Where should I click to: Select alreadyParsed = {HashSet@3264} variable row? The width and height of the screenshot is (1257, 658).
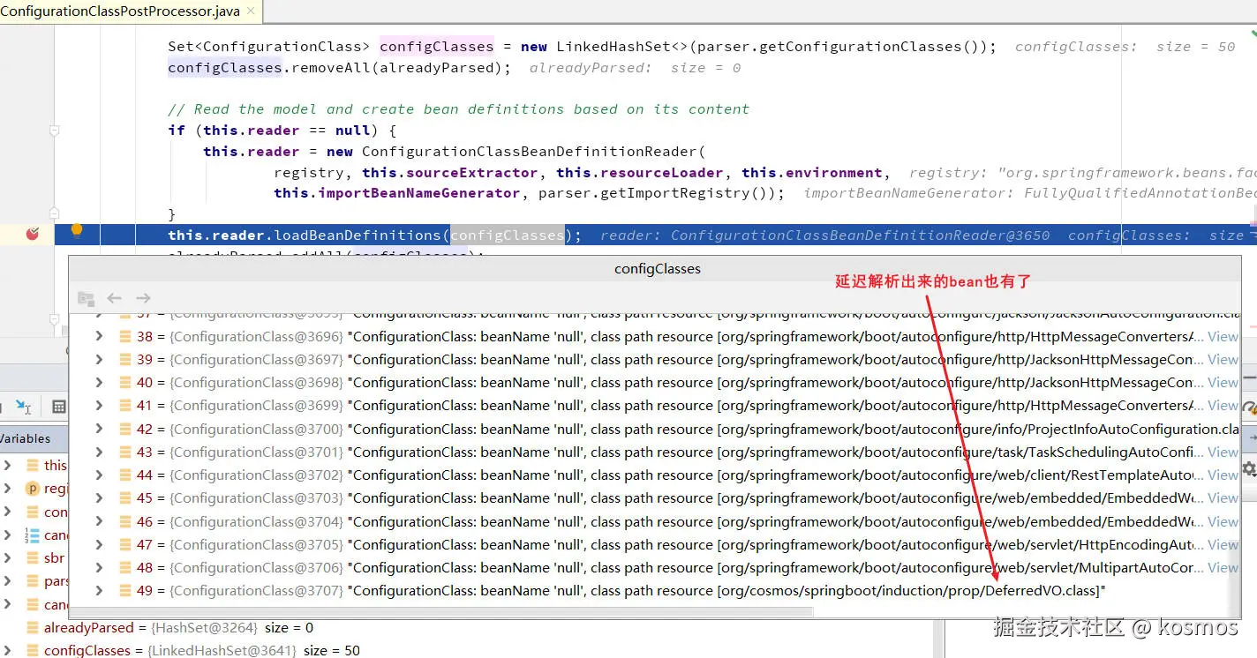[179, 628]
